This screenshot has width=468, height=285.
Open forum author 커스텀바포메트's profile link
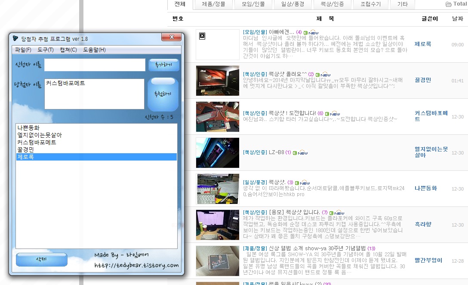pos(431,116)
